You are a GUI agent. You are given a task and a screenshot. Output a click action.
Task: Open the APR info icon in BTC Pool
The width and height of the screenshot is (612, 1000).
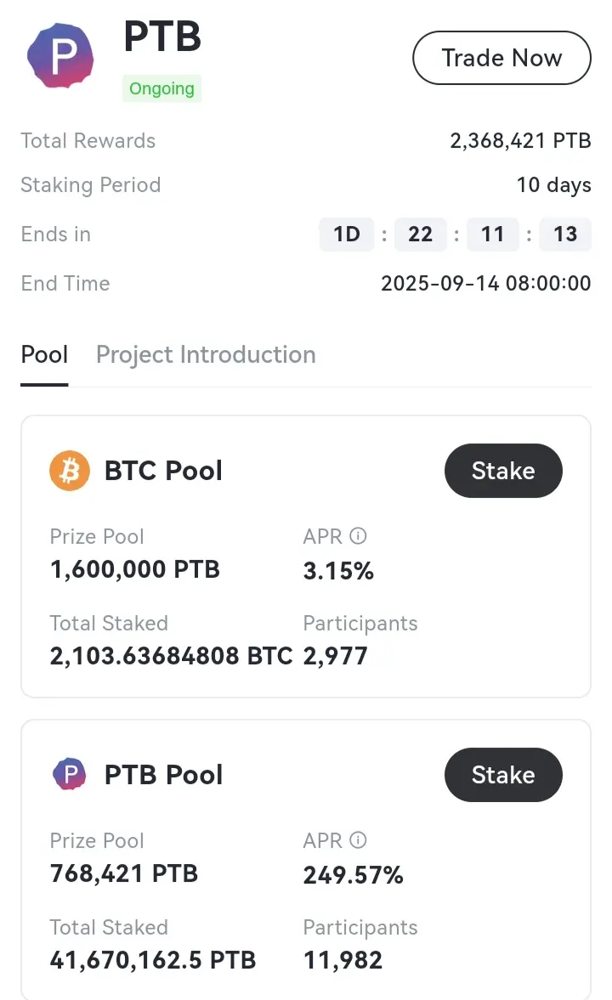(358, 536)
